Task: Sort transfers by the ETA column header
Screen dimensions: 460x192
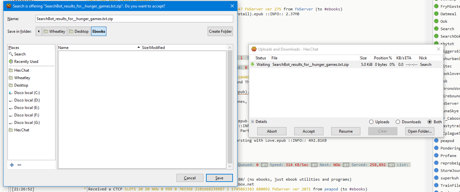Action: [411, 58]
